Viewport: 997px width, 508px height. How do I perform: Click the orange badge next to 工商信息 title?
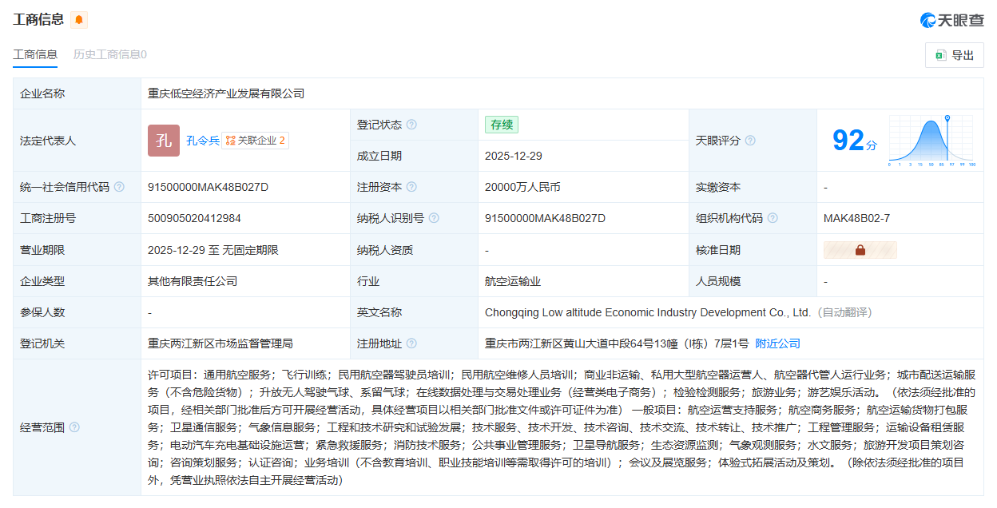tap(77, 19)
